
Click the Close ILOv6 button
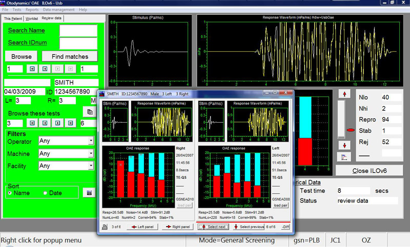coord(368,170)
